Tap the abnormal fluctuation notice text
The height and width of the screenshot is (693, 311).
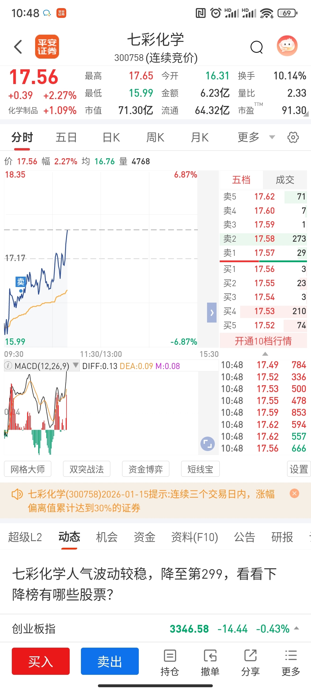151,501
